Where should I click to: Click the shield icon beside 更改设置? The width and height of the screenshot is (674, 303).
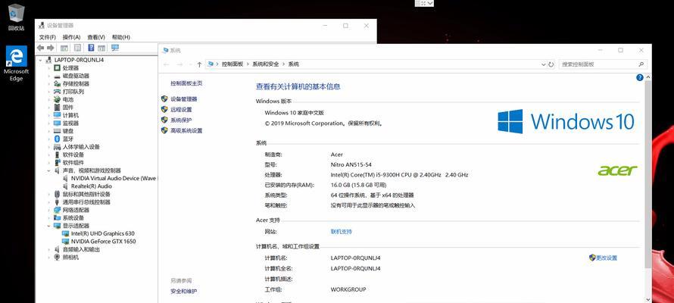tap(592, 258)
